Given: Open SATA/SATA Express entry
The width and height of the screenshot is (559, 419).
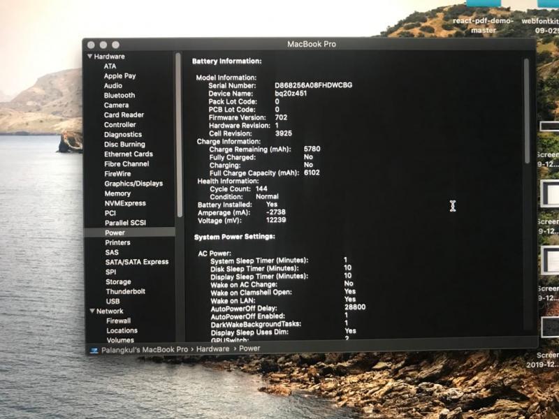Looking at the screenshot, I should pyautogui.click(x=137, y=262).
